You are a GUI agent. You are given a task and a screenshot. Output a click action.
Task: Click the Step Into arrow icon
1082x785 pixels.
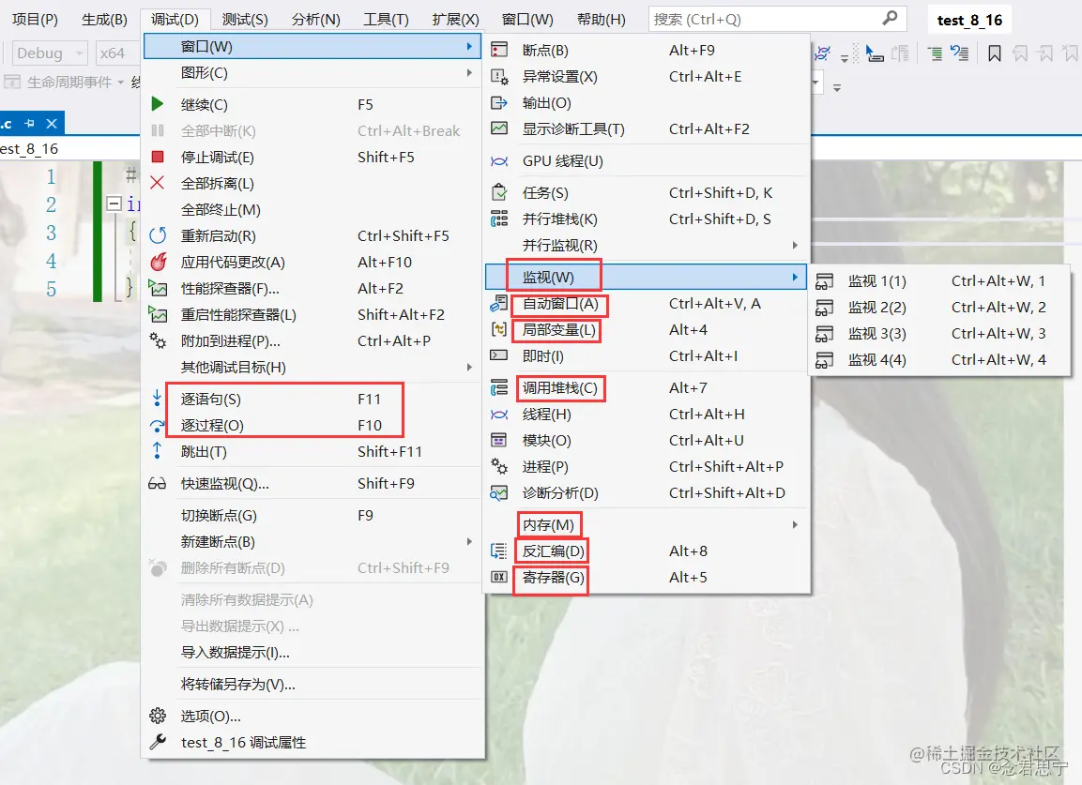157,399
